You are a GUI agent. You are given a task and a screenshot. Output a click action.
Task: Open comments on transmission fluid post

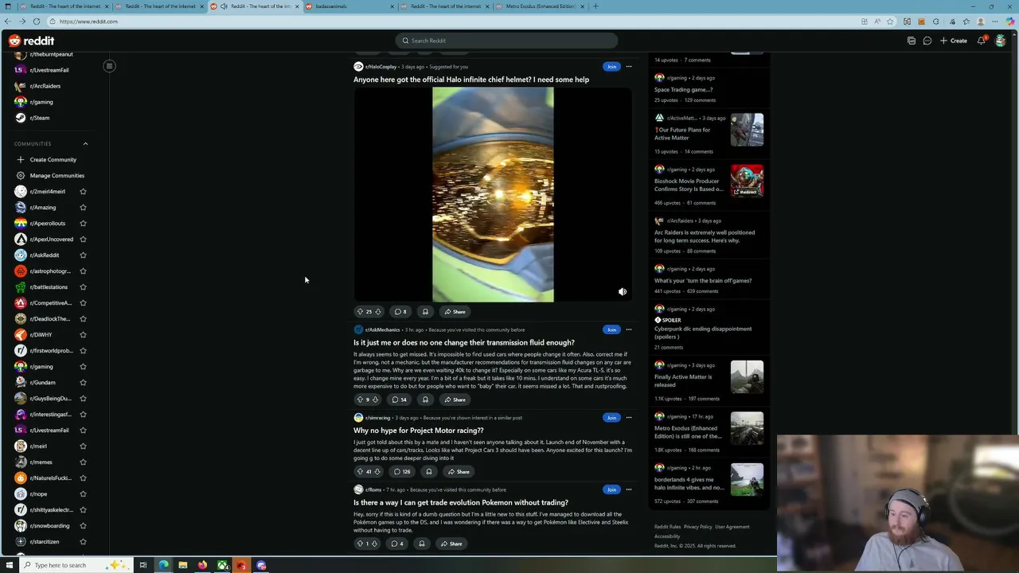click(x=399, y=400)
